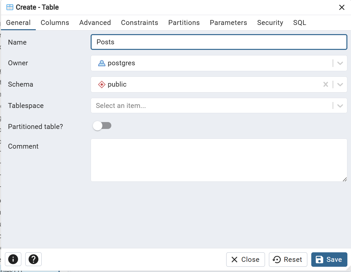Click the Close button
This screenshot has width=351, height=272.
[x=245, y=260]
